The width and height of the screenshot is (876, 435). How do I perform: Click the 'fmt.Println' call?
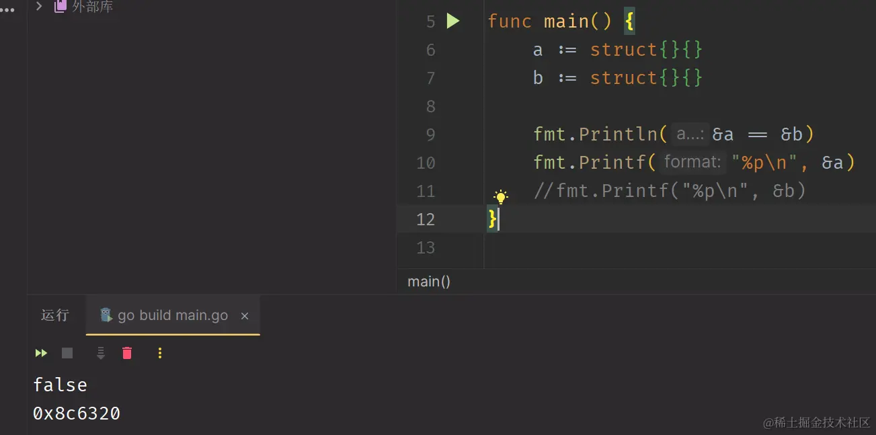(x=595, y=134)
